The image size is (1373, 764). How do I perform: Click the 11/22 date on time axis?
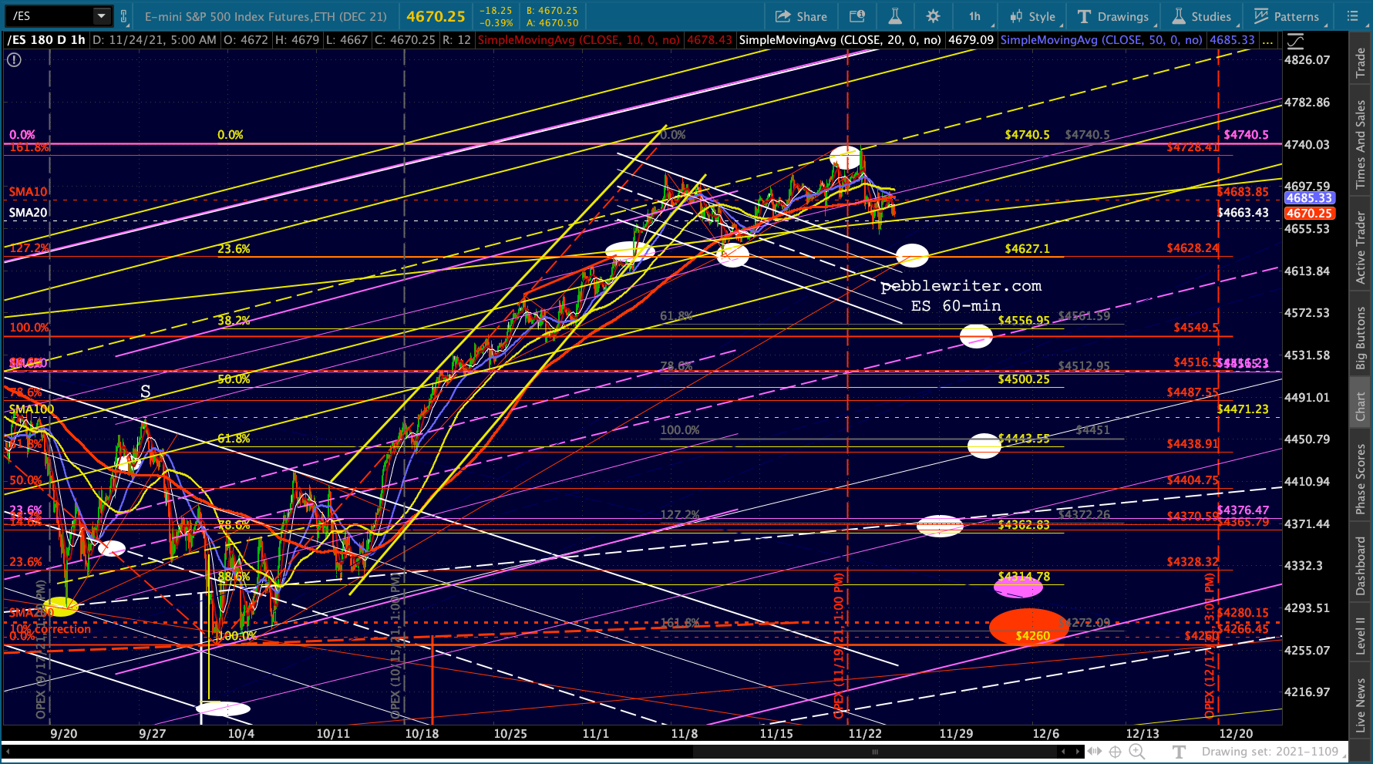pos(865,733)
